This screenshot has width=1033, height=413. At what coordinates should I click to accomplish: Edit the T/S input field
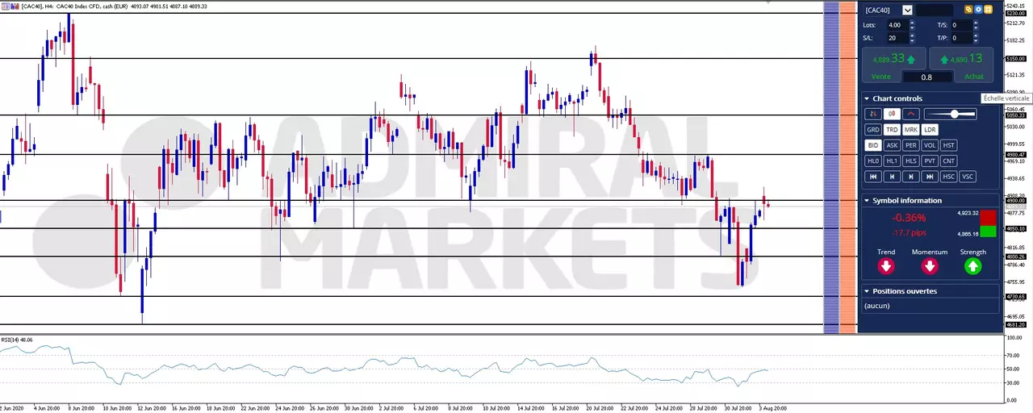click(962, 25)
